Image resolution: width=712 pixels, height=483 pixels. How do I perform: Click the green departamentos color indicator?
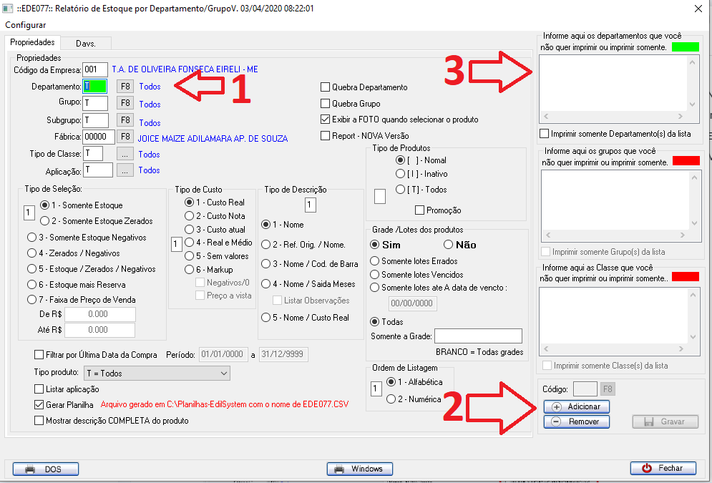point(685,47)
